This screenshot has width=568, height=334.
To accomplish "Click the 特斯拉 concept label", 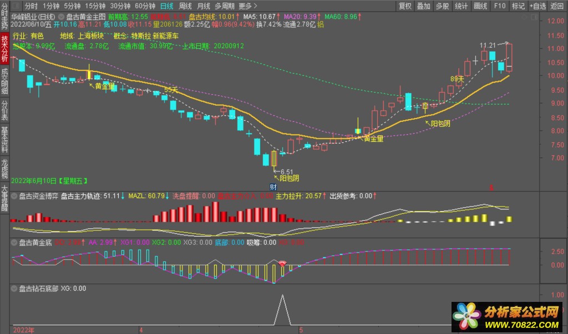I will pos(141,36).
